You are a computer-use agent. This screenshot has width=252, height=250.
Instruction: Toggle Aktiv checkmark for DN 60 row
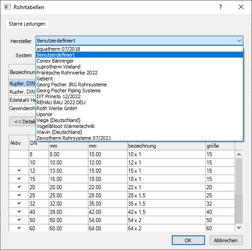pyautogui.click(x=19, y=228)
